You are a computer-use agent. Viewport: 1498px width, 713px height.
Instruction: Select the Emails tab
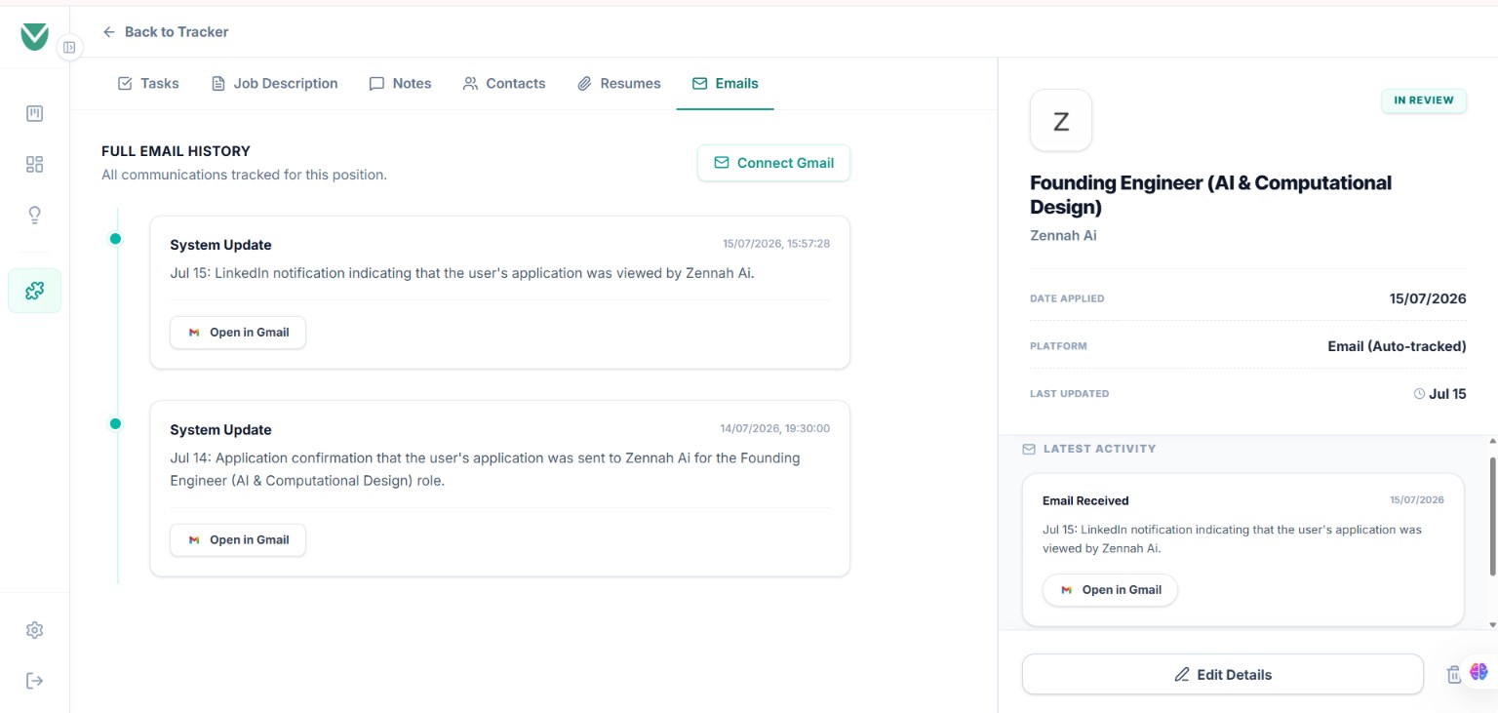[x=725, y=83]
